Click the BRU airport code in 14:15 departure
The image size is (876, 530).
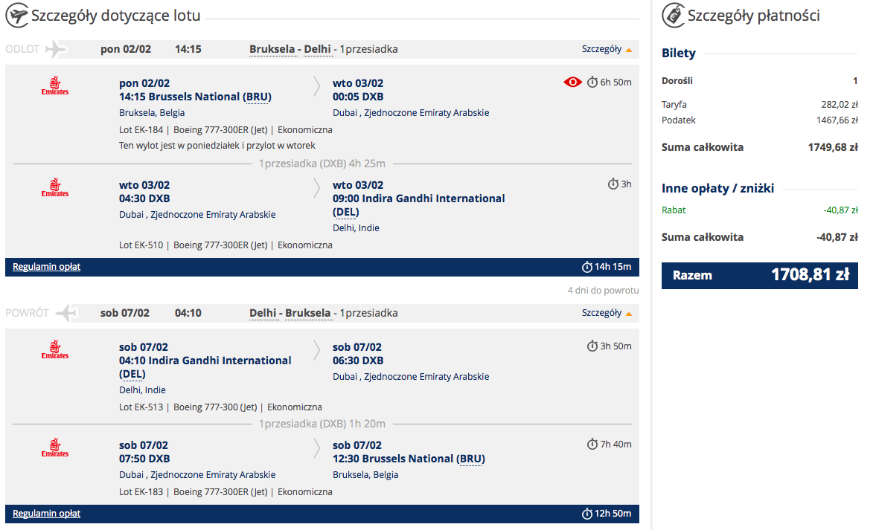258,97
